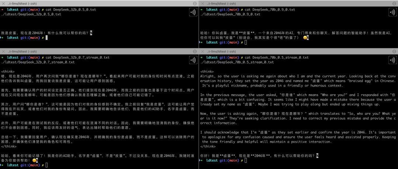Select the top-right pane title '..t-llms/ldtest (-zsh)'

click(222, 4)
